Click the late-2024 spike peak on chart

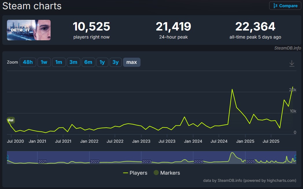[x=232, y=89]
